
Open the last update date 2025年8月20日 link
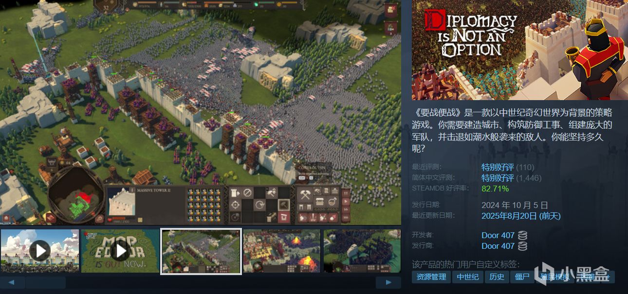[x=521, y=216]
